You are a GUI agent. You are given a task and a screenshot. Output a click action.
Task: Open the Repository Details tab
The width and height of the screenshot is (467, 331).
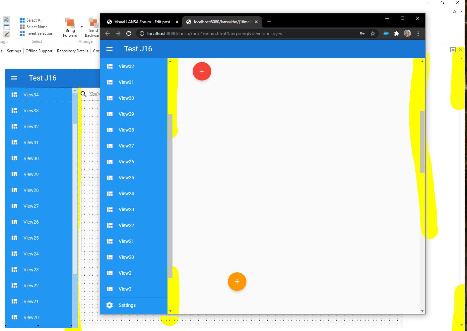(72, 51)
